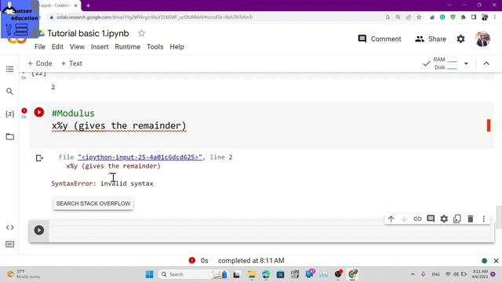502x282 pixels.
Task: Click the browser address bar URL
Action: 155,17
